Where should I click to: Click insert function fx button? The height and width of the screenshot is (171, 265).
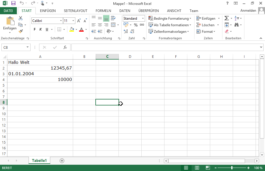coord(65,47)
